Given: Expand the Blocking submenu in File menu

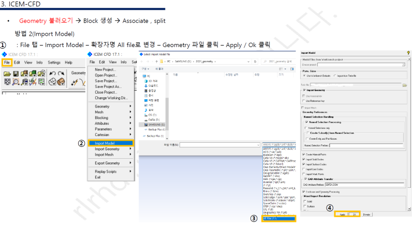Looking at the screenshot, I should (x=111, y=117).
